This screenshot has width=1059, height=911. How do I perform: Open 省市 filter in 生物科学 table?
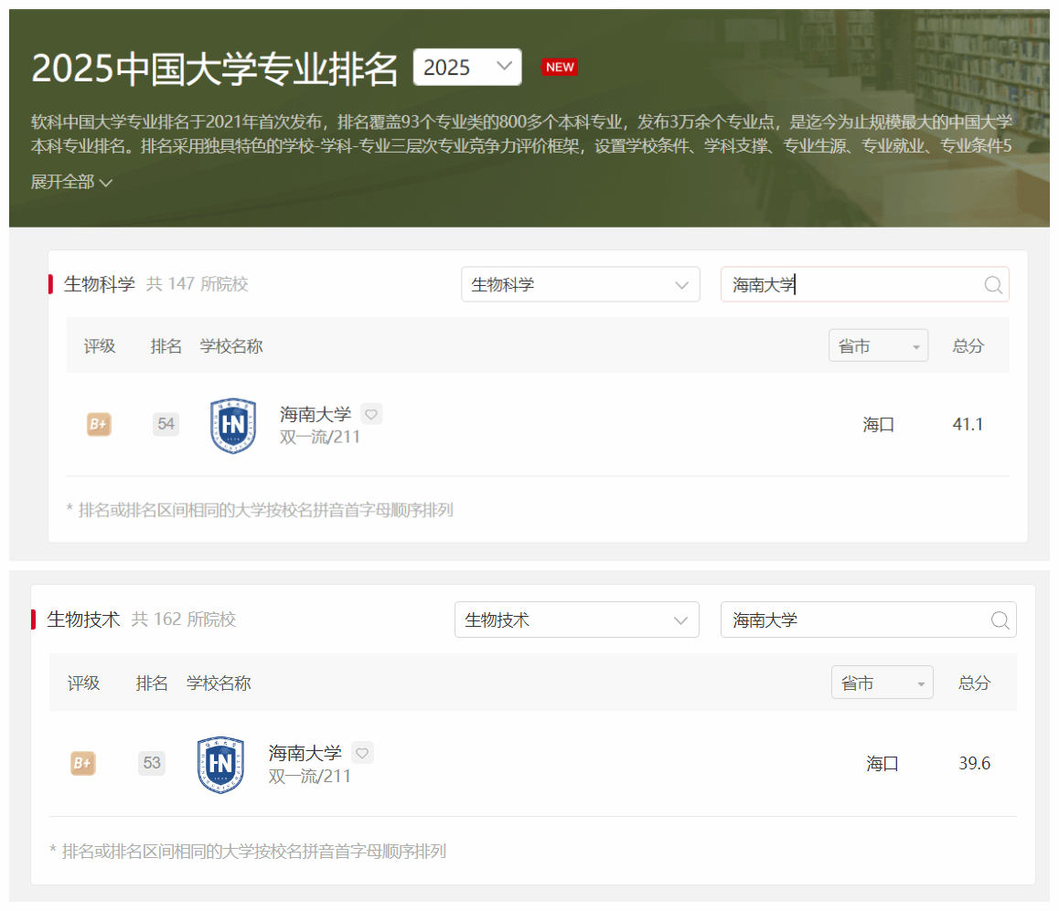878,346
